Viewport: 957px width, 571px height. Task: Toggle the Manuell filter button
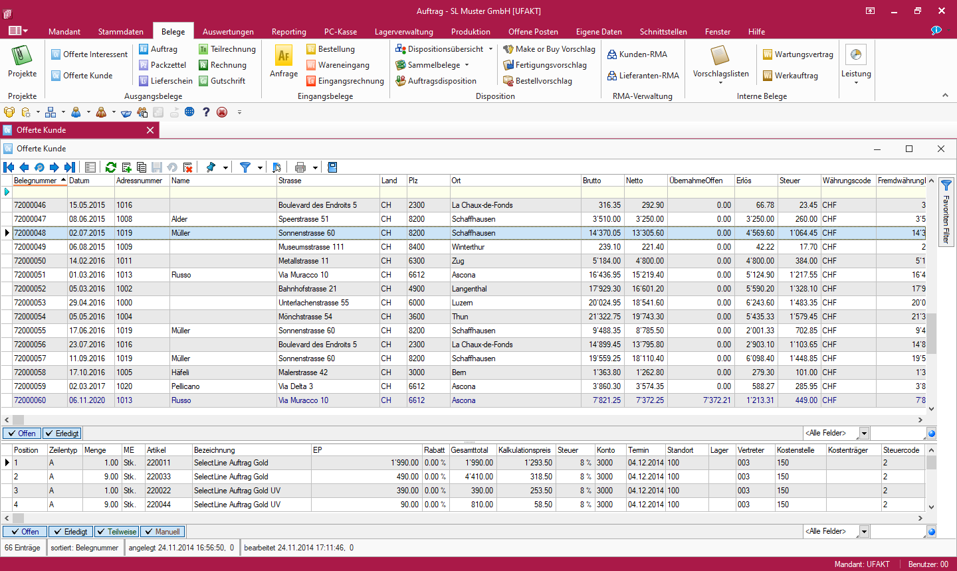(161, 532)
